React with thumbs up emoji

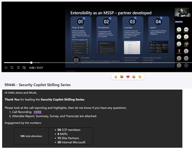[116, 77]
